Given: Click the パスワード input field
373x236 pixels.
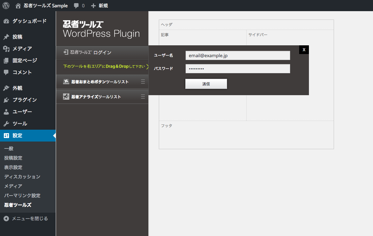Looking at the screenshot, I should [238, 69].
